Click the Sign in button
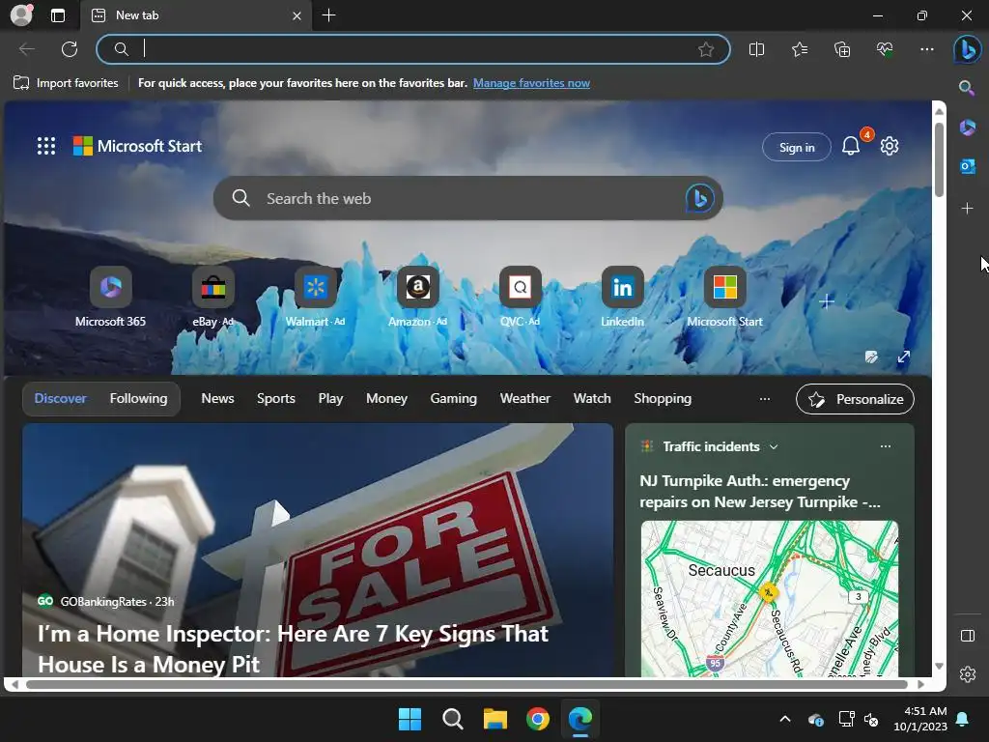 (x=797, y=147)
